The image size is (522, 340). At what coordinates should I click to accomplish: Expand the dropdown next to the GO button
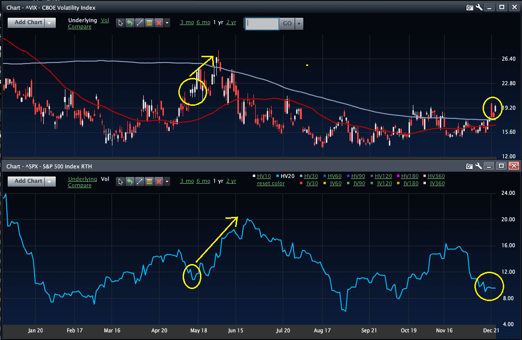point(299,24)
